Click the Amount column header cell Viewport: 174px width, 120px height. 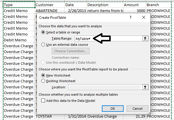tap(135, 5)
